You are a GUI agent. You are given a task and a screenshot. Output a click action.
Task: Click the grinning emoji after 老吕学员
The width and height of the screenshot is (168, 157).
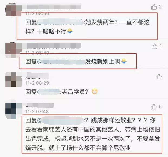click(95, 91)
